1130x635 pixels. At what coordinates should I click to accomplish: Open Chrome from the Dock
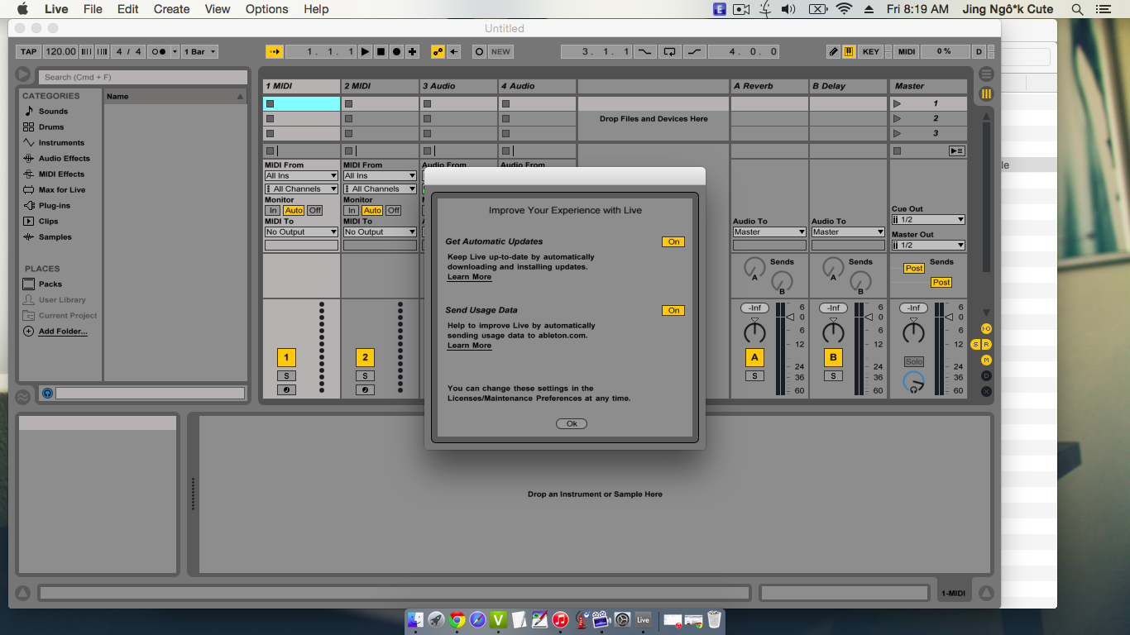[x=457, y=619]
